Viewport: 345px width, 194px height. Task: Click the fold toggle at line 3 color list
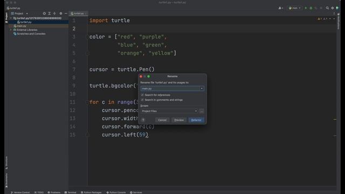[87, 37]
